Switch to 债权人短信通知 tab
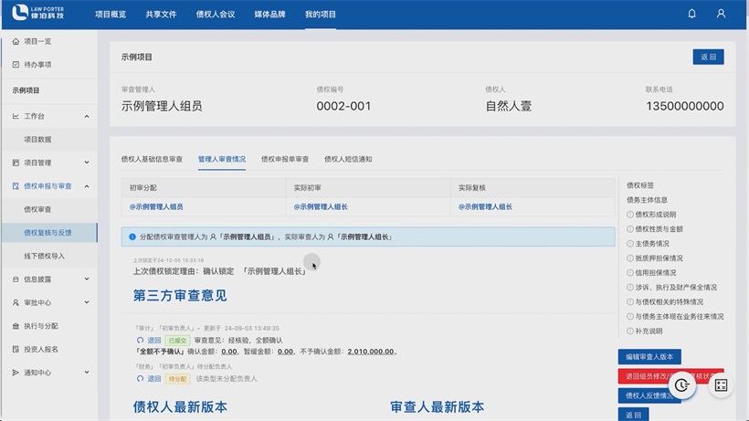Image resolution: width=749 pixels, height=421 pixels. (348, 160)
